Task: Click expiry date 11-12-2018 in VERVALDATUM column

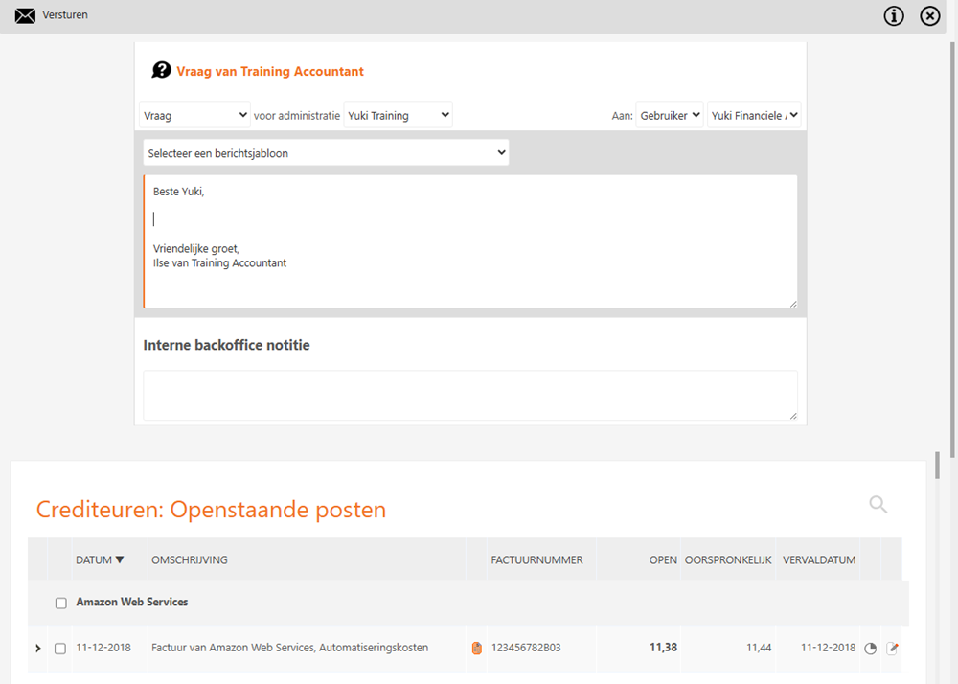Action: (x=828, y=648)
